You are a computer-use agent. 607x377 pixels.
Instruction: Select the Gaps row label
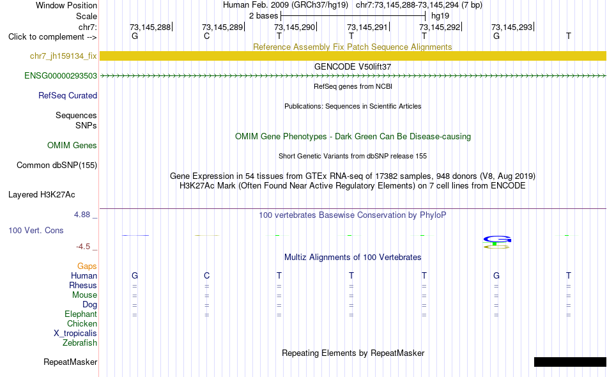[x=87, y=266]
